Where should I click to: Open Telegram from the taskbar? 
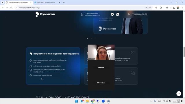[x=82, y=101]
